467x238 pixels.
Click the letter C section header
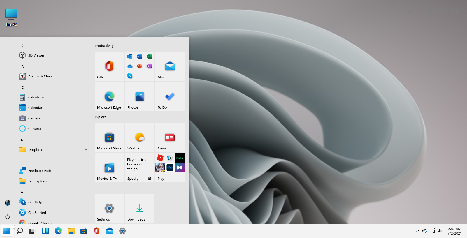(x=22, y=87)
